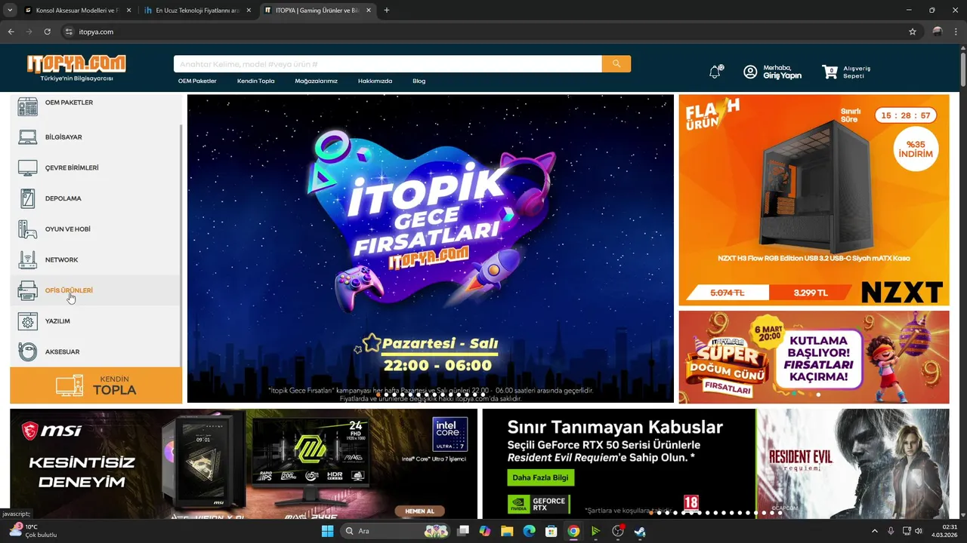Image resolution: width=967 pixels, height=543 pixels.
Task: Click the Yazılım gear icon
Action: (28, 321)
